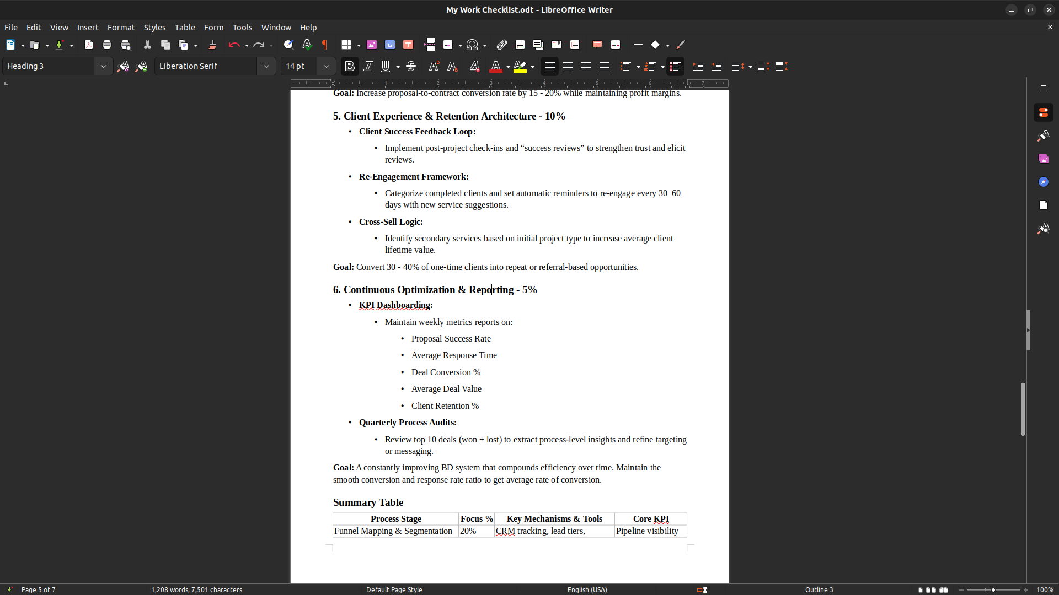Expand the Heading 3 paragraph style dropdown
1059x595 pixels.
click(103, 67)
